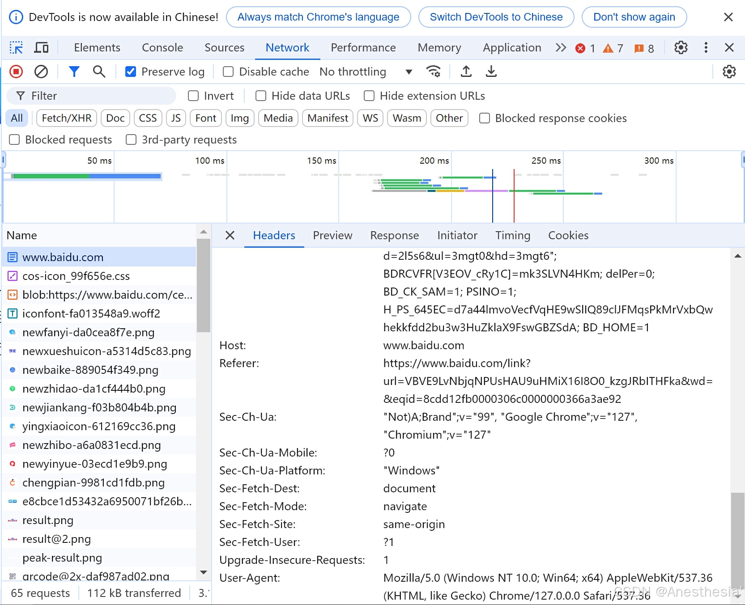Expand more DevTools tabs chevron
745x605 pixels.
click(x=561, y=47)
